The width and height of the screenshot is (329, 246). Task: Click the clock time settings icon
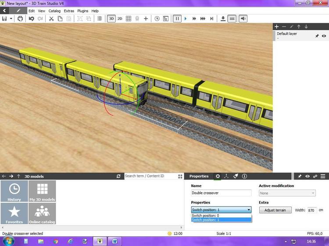157,19
